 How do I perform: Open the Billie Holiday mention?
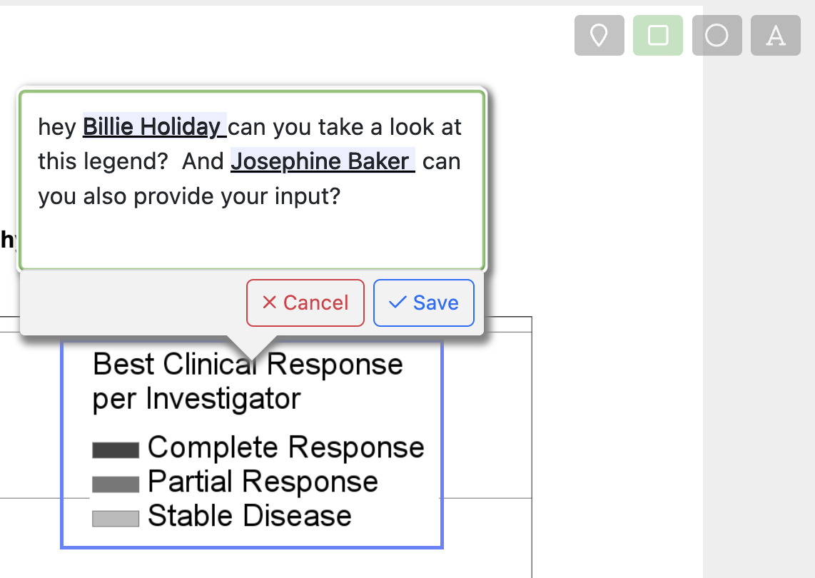153,127
